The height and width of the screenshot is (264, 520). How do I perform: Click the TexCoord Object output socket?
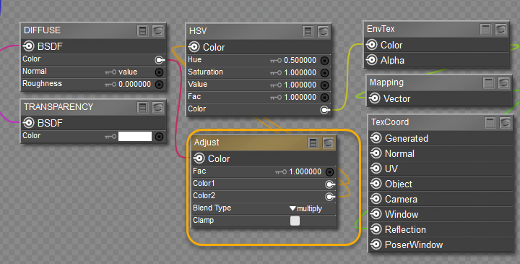[376, 184]
